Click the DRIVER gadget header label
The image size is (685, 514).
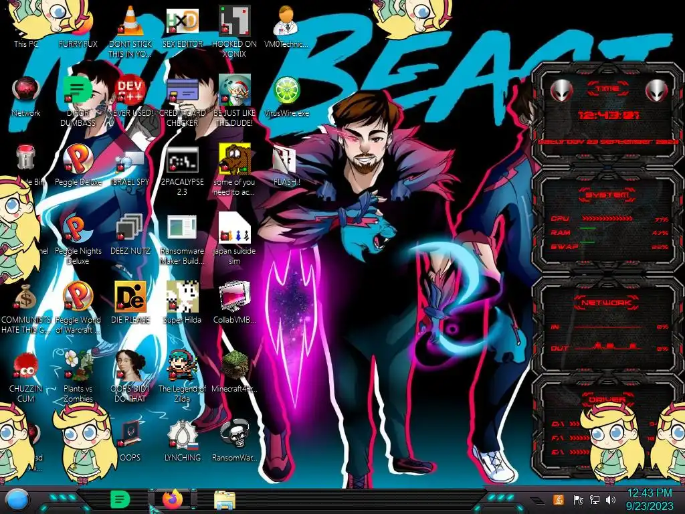point(607,399)
